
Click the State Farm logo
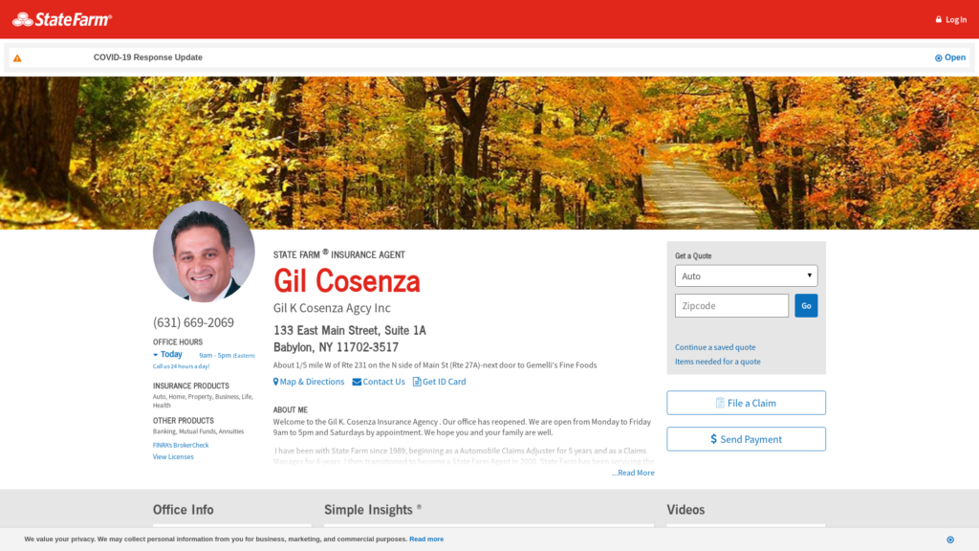coord(62,19)
